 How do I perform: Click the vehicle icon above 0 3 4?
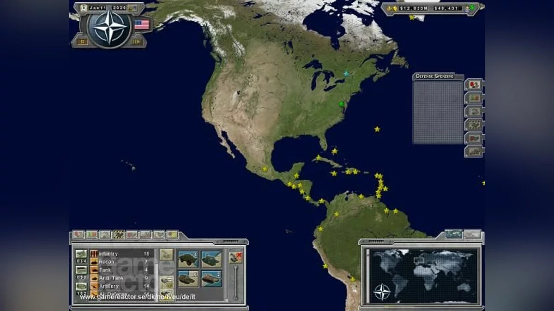[81, 254]
